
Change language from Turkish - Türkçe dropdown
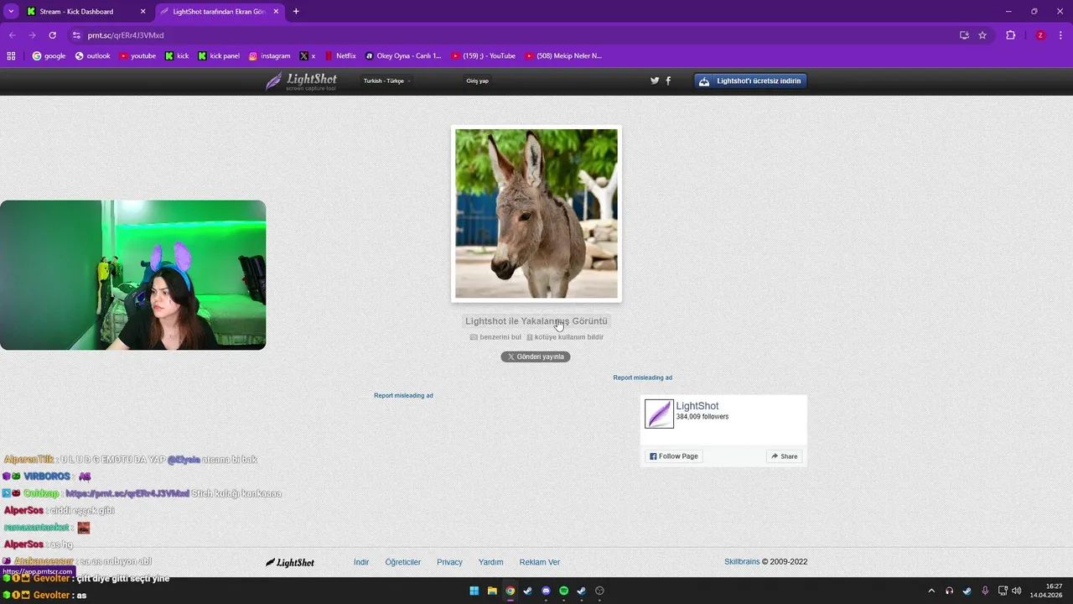click(x=386, y=81)
